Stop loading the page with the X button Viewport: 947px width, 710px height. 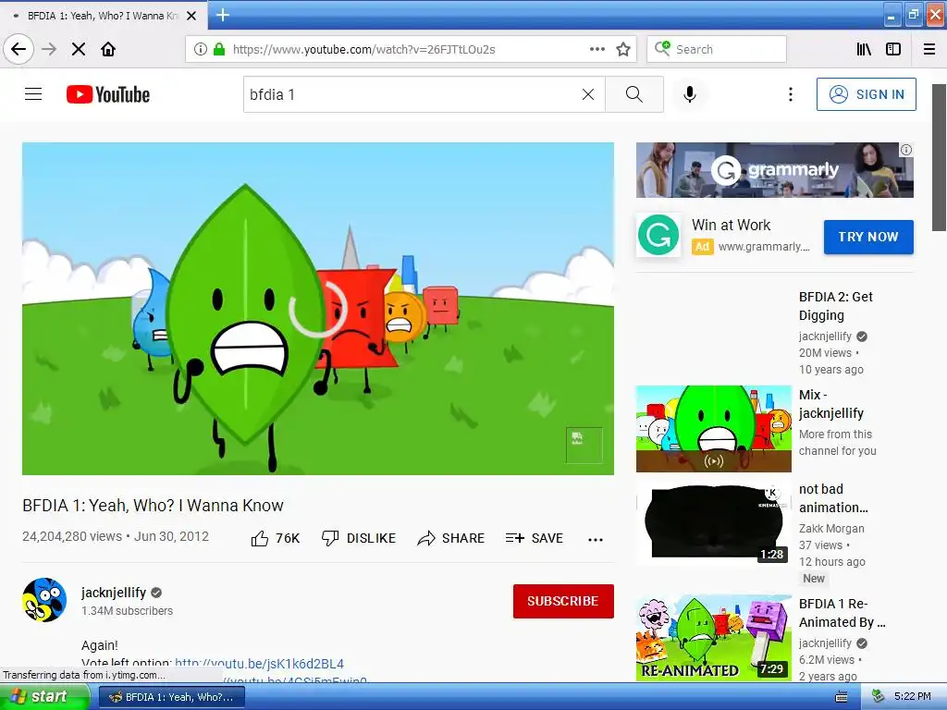pos(79,49)
